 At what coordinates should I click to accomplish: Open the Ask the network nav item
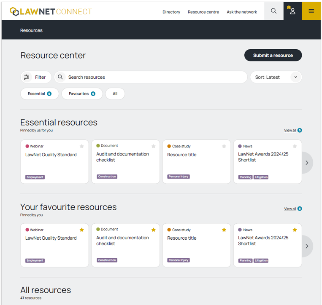coord(242,12)
